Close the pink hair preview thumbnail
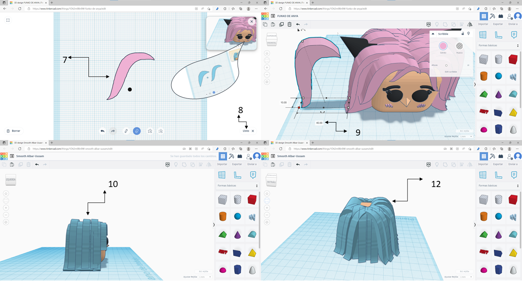The height and width of the screenshot is (294, 522). pyautogui.click(x=252, y=22)
